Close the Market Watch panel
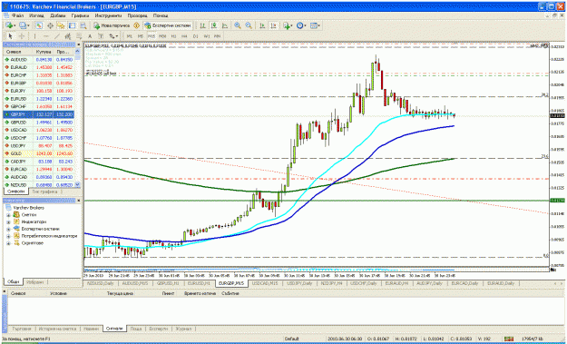567x344 pixels. point(78,44)
